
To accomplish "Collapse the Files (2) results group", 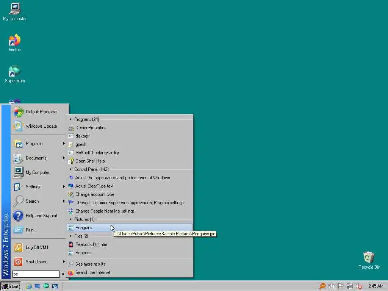I will [70, 236].
